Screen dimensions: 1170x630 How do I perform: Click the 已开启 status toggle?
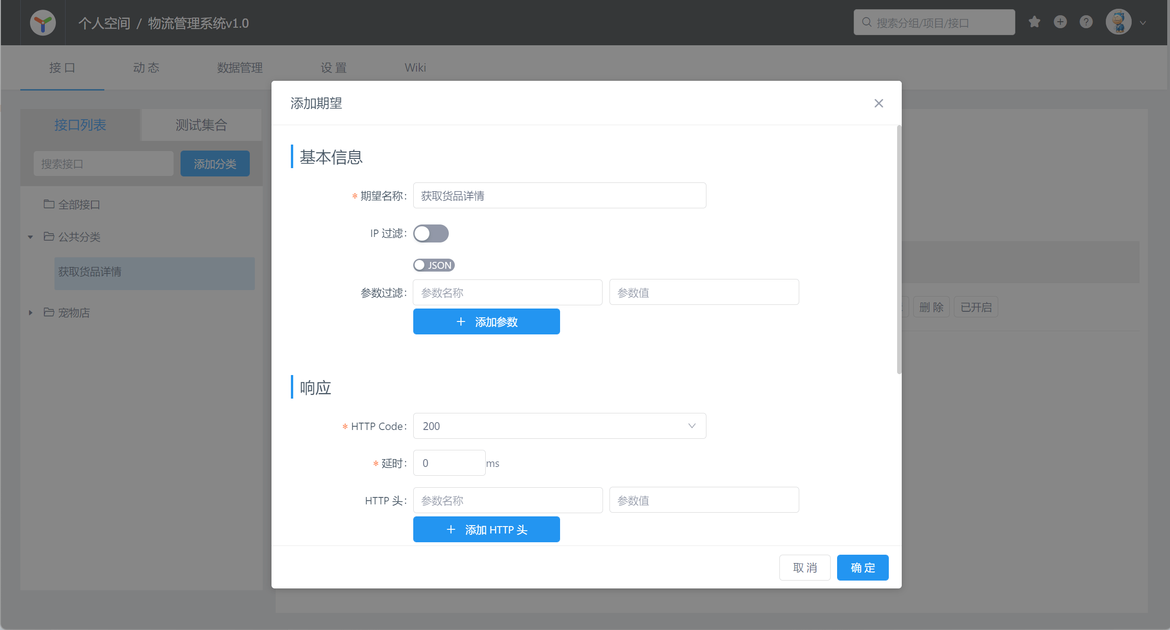coord(976,307)
